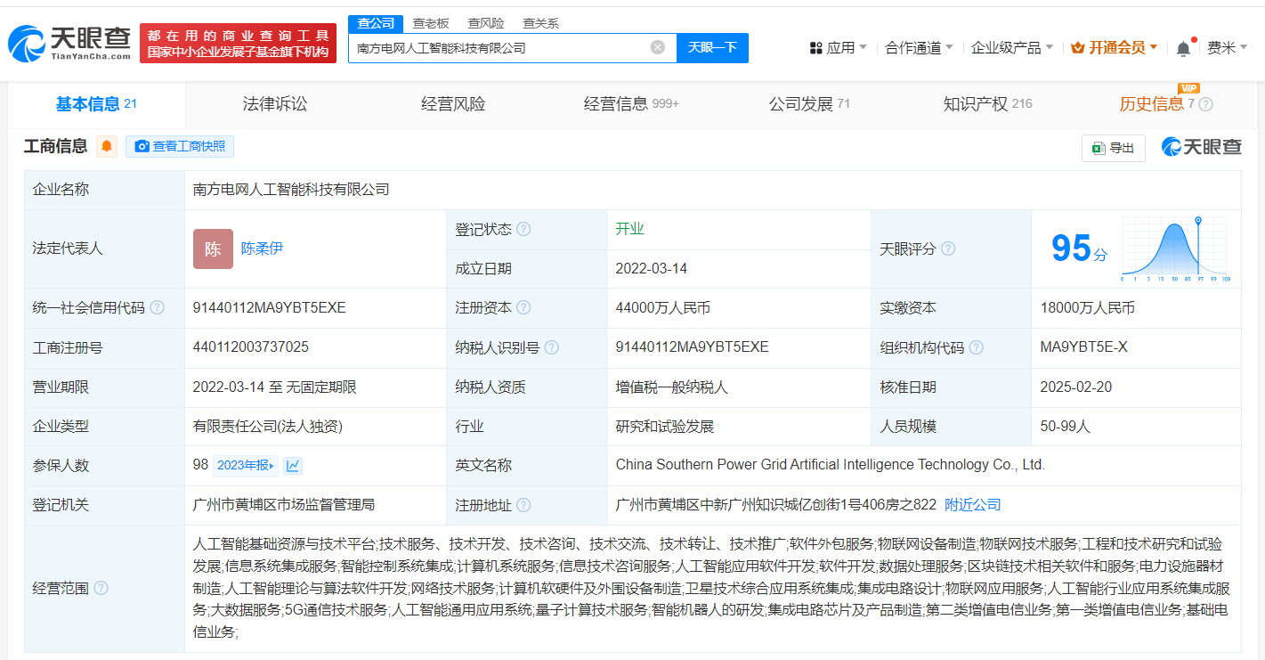
Task: Export data with the 导出 button
Action: [x=1113, y=148]
